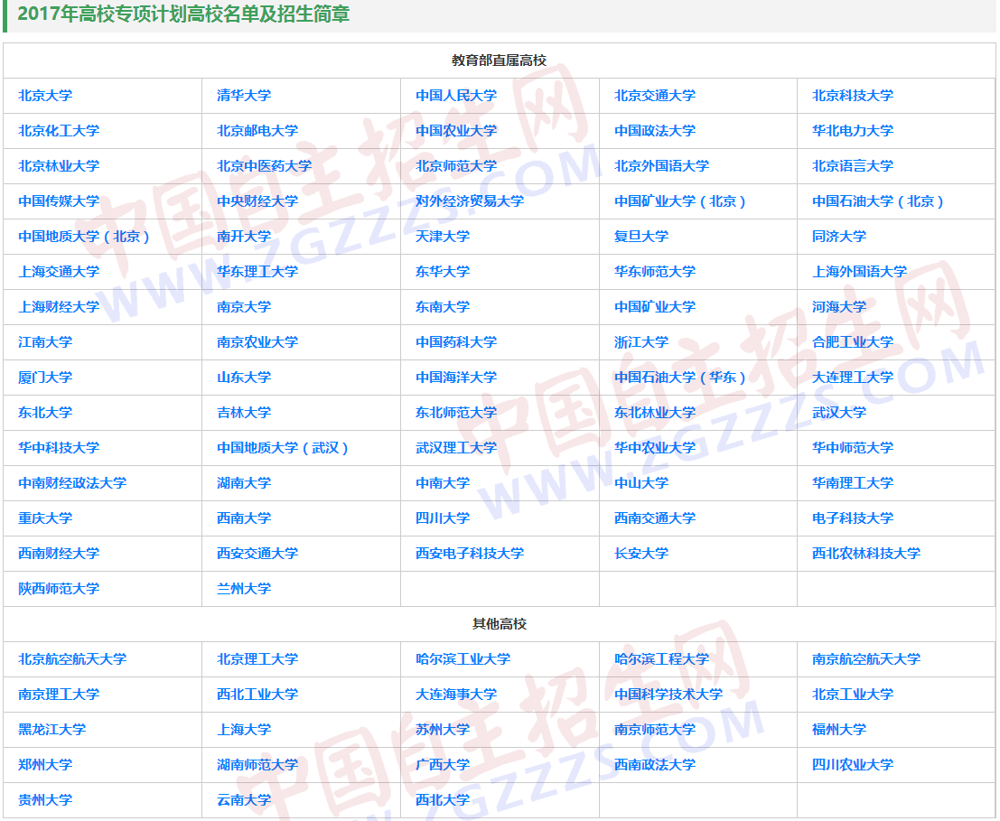
Task: Open 中国科学技术大学 link
Action: coord(668,695)
